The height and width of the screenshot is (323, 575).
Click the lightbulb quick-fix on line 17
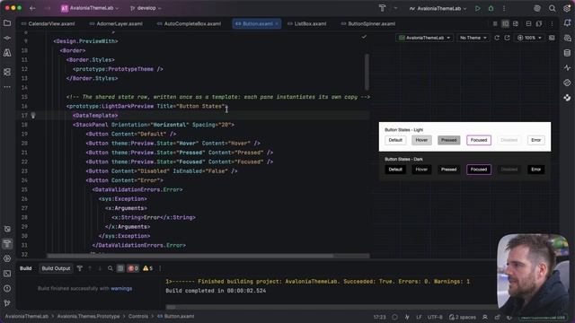(33, 116)
